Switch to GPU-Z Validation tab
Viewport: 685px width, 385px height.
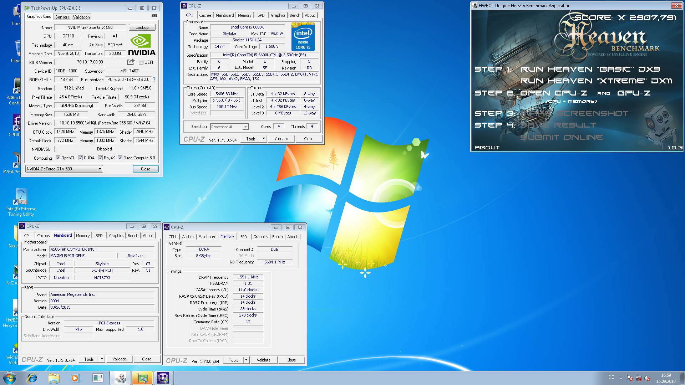coord(81,17)
